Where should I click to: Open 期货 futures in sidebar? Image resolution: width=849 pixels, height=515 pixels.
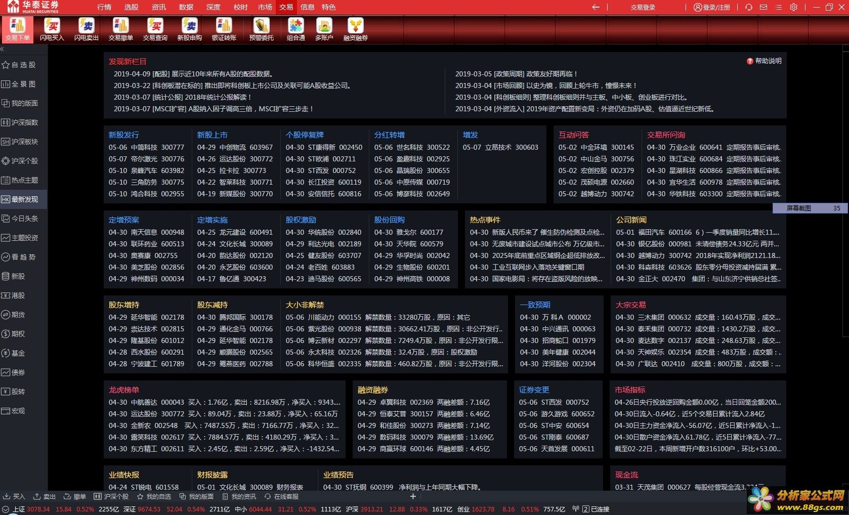(24, 315)
